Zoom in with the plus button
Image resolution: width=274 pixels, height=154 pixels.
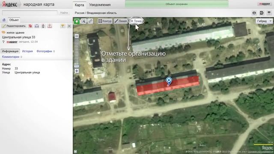tap(77, 71)
